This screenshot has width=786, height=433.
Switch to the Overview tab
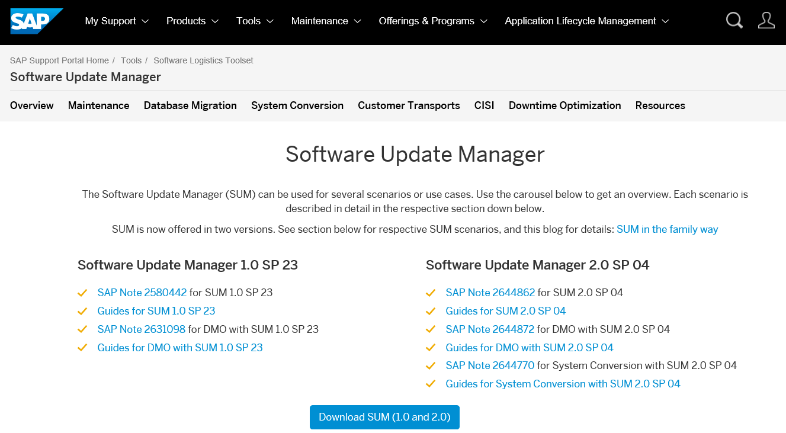[x=32, y=105]
